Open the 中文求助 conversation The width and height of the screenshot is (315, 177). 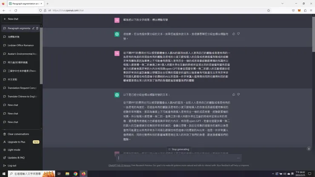click(20, 80)
